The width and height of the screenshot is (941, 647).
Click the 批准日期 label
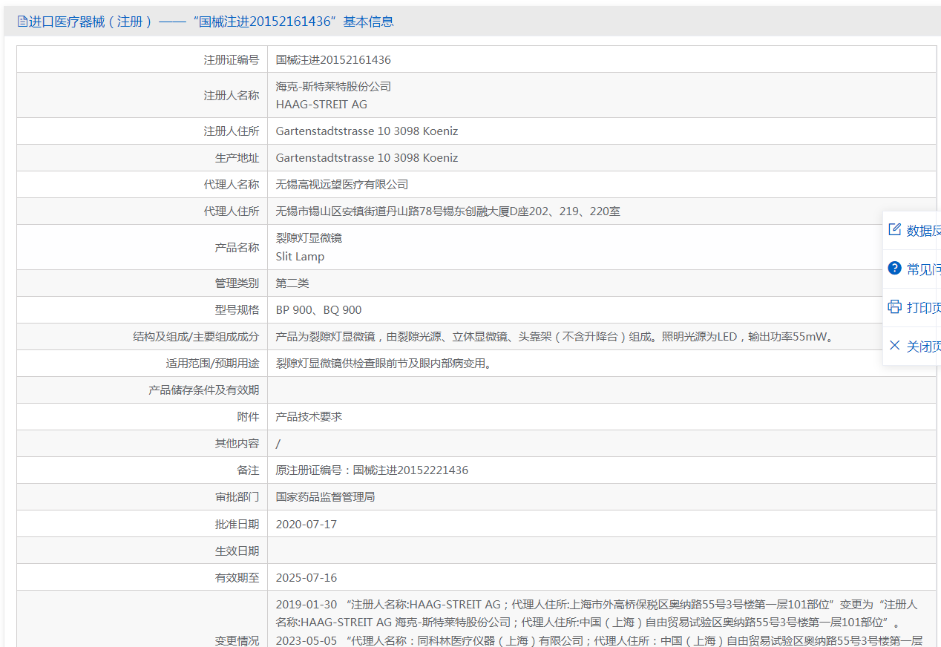pos(237,525)
